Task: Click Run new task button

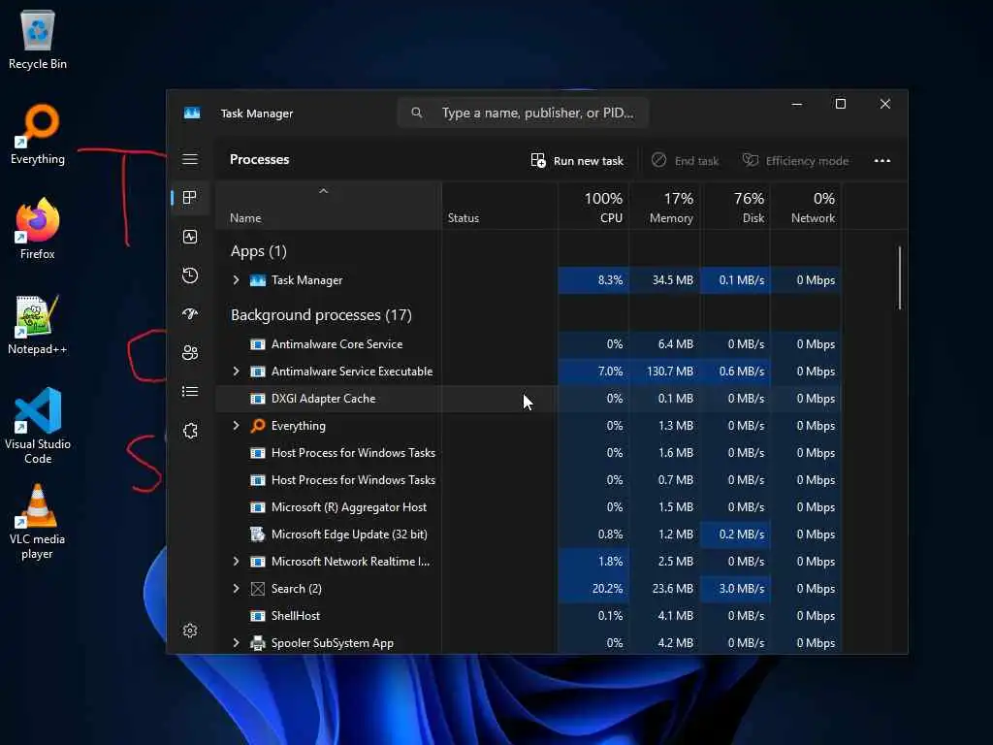Action: tap(577, 161)
